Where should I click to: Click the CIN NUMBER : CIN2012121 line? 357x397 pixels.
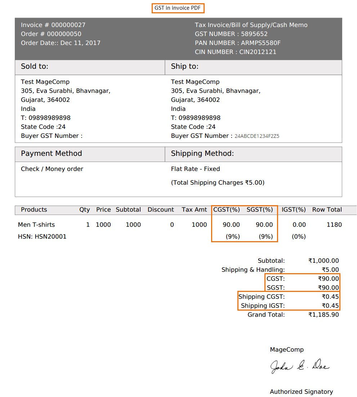(x=235, y=52)
